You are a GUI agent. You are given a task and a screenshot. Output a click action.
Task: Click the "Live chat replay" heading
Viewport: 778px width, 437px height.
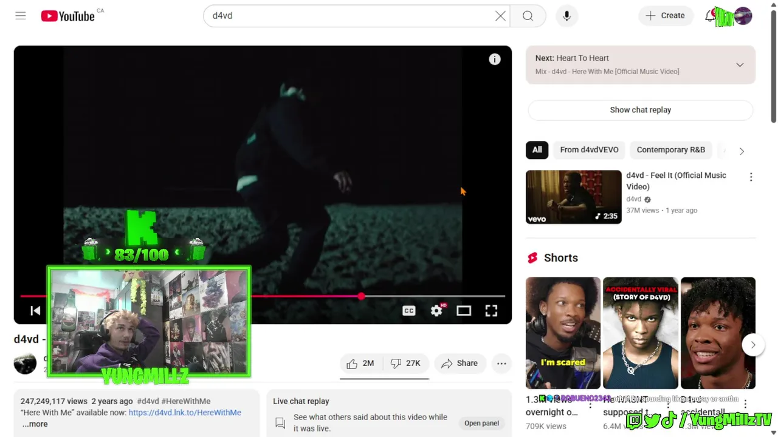301,401
